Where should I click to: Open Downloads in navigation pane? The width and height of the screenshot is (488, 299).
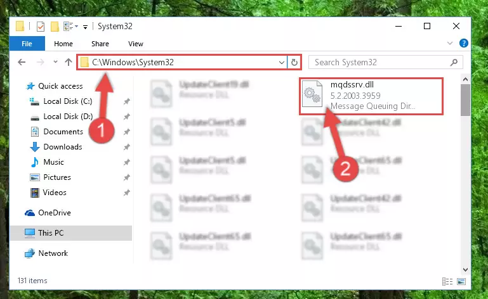(63, 147)
